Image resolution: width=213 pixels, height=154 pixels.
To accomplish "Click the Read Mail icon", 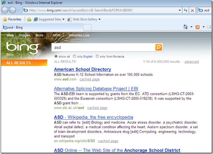I will pos(209,27).
